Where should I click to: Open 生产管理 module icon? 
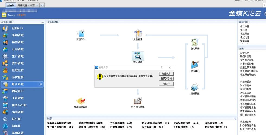[x=5, y=56]
